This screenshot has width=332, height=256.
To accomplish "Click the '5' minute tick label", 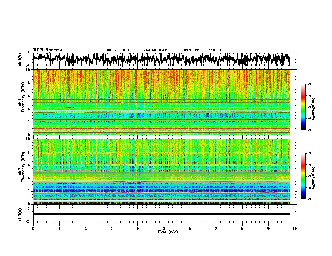I will click(164, 228).
